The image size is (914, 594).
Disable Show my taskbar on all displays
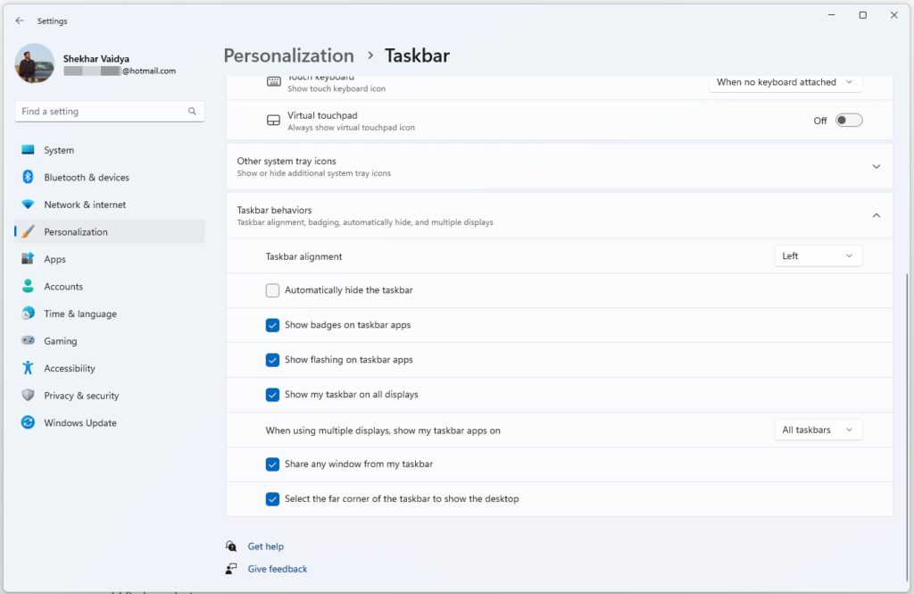point(273,394)
